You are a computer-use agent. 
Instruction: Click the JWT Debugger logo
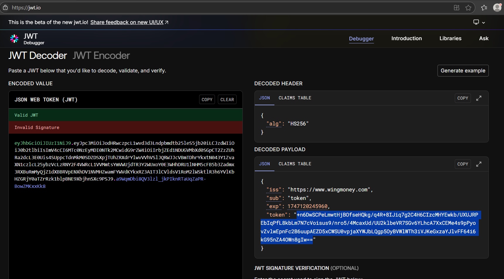[27, 39]
